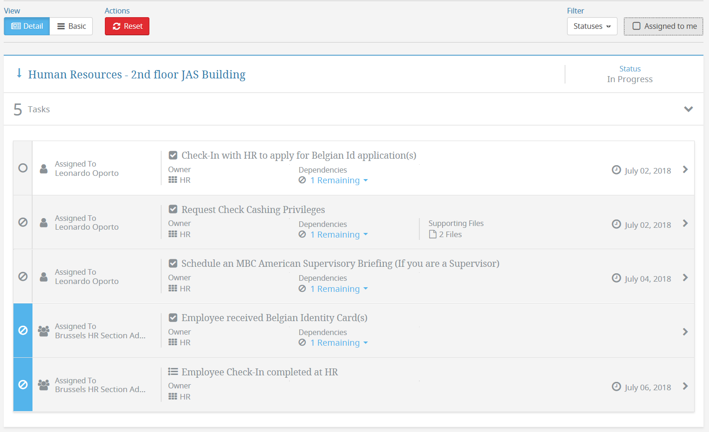This screenshot has height=432, width=709.
Task: Click checkbox icon beside Employee received Belgian Identity Card
Action: click(173, 318)
